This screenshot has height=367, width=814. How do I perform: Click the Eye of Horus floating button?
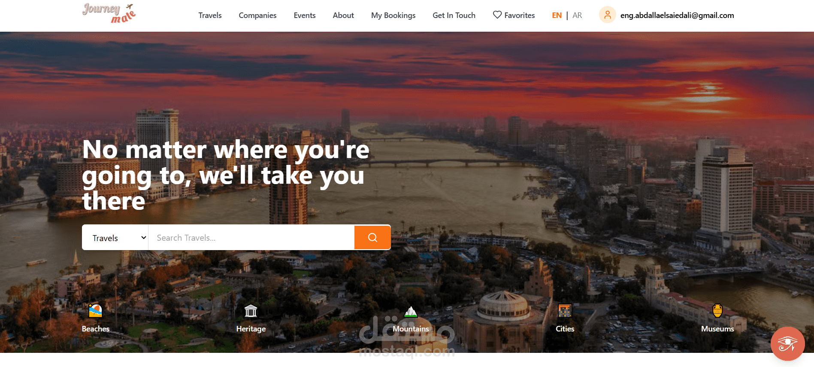pyautogui.click(x=787, y=343)
